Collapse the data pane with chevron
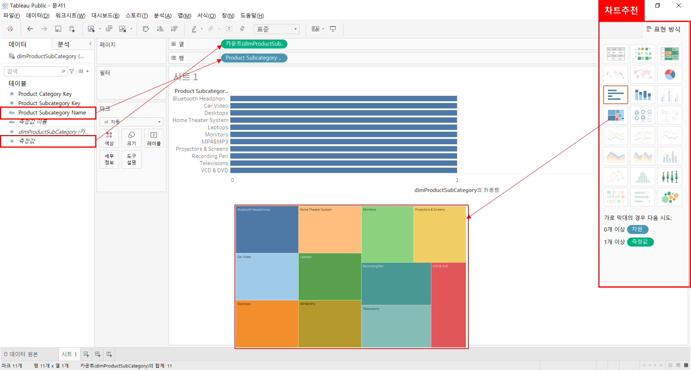The height and width of the screenshot is (370, 691). coord(90,44)
